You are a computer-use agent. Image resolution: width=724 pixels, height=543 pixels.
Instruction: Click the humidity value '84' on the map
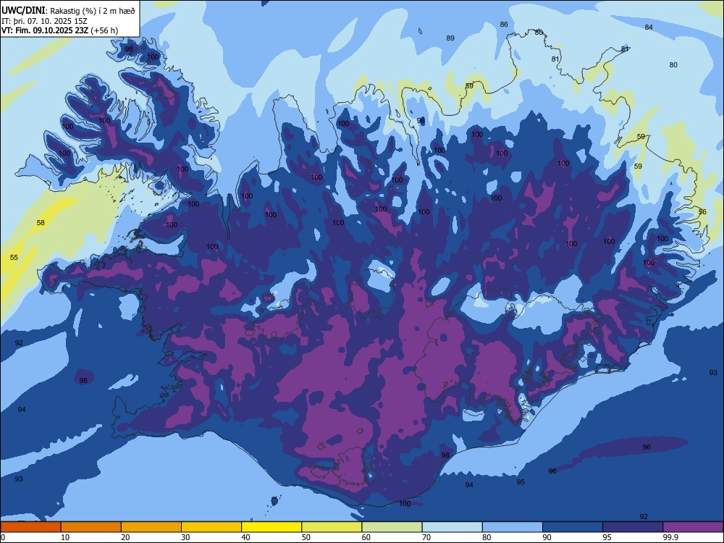(649, 28)
